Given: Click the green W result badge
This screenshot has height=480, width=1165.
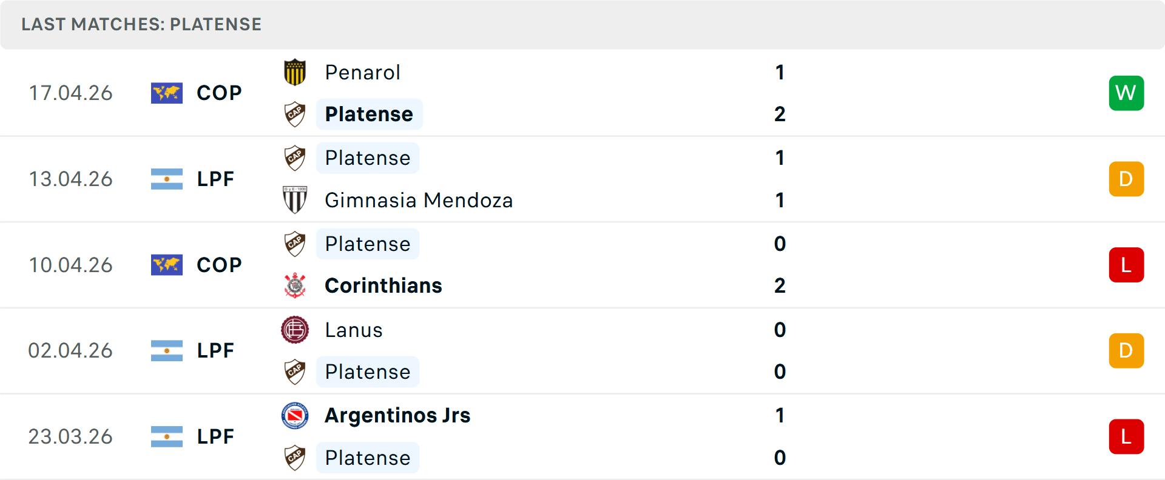Looking at the screenshot, I should [1126, 93].
